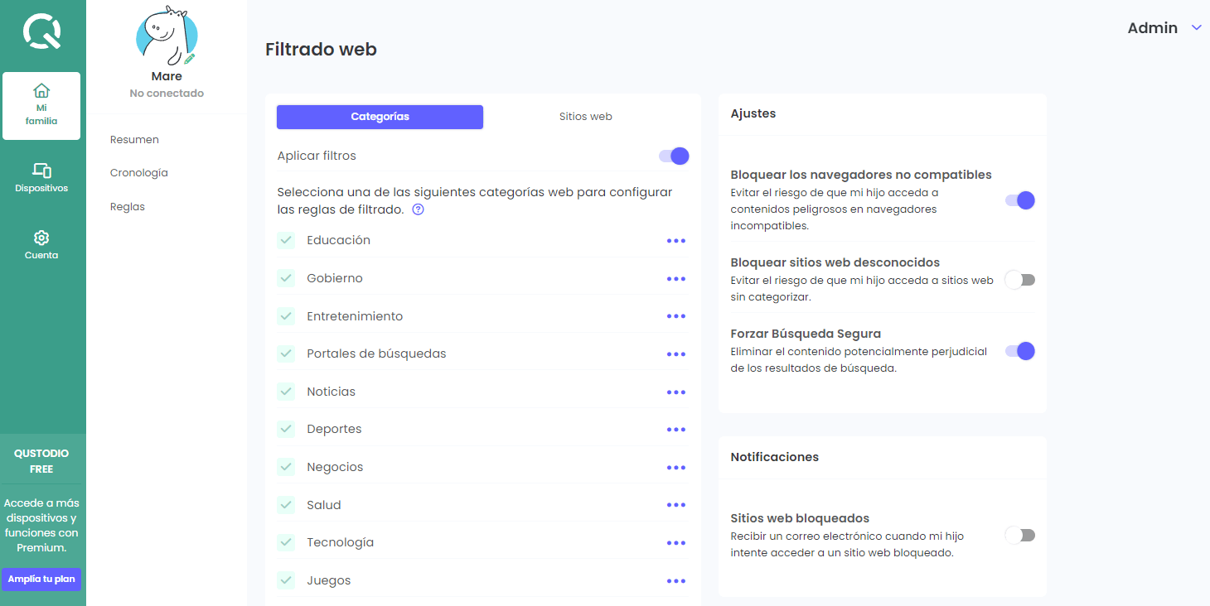Uncheck the Gobierno category checkmark

(x=286, y=278)
